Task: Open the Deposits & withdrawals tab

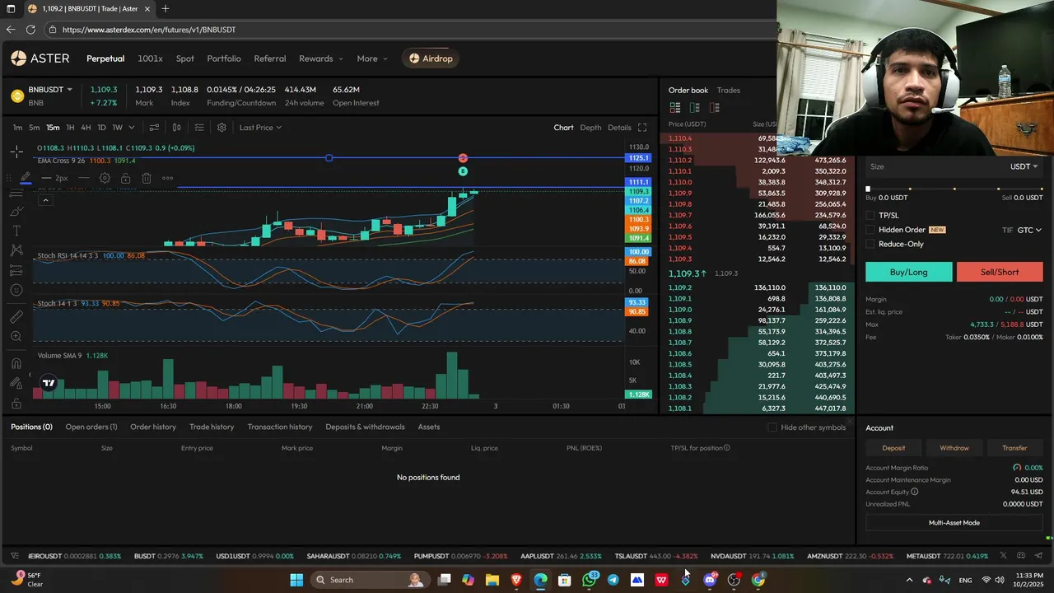Action: (365, 427)
